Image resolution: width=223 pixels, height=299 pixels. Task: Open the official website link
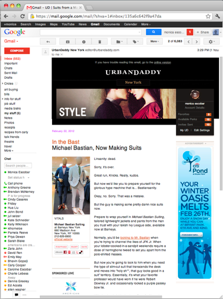click(63, 239)
